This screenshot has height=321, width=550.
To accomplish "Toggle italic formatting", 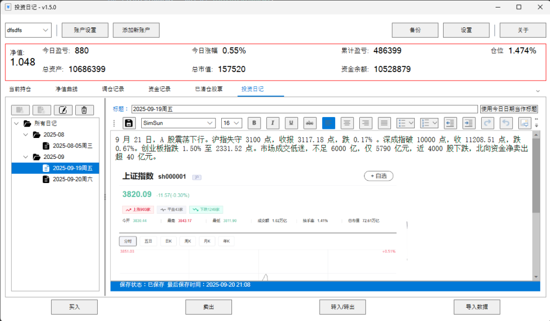I will point(273,123).
